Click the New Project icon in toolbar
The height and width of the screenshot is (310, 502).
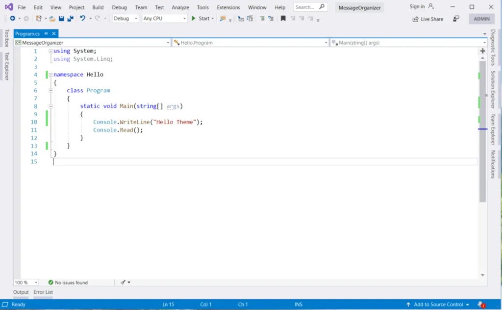coord(39,19)
